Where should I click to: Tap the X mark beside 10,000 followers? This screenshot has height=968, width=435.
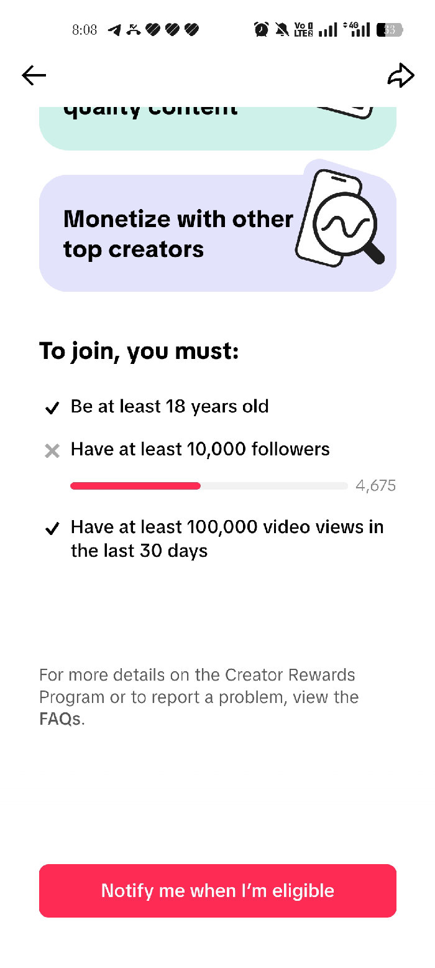click(52, 451)
